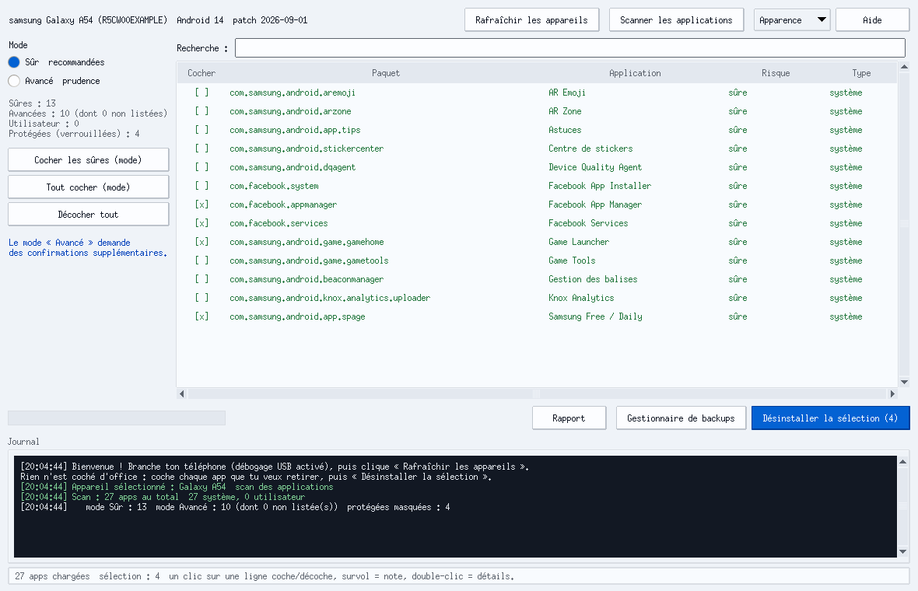918x591 pixels.
Task: Click the table's horizontal scroll left arrow
Action: 181,393
